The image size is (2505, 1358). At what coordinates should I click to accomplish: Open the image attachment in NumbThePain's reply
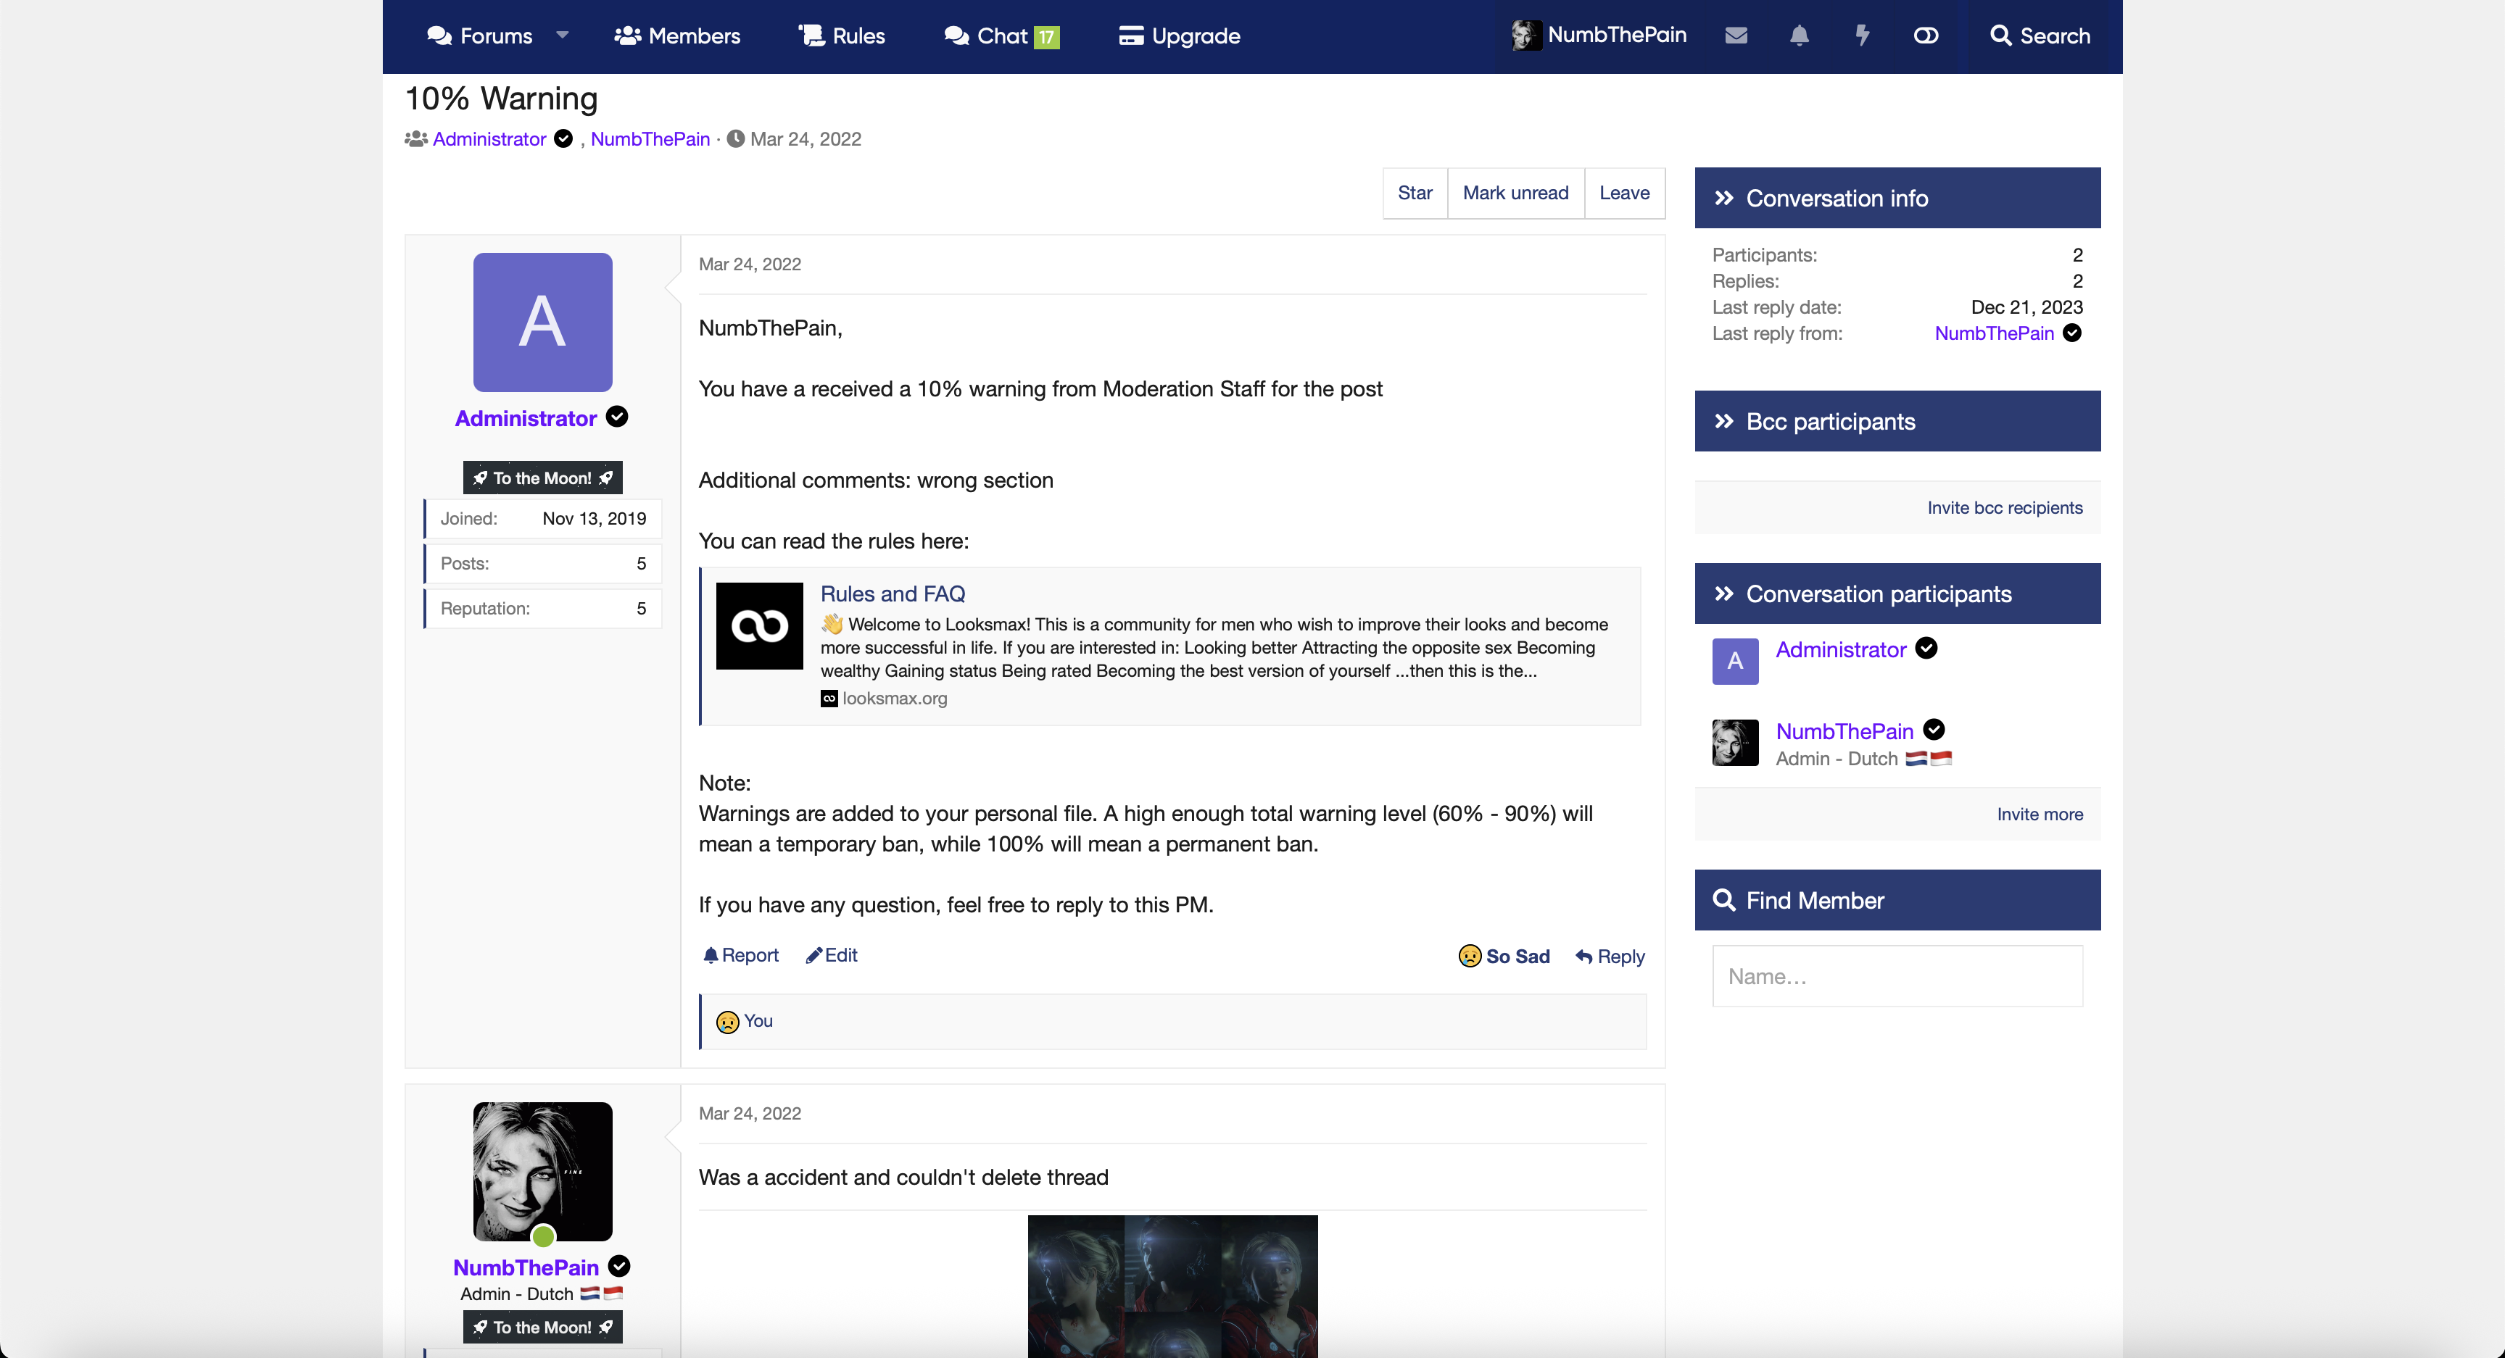[1173, 1286]
